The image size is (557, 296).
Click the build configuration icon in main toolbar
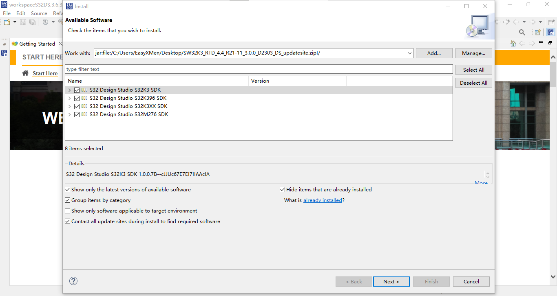(x=45, y=22)
